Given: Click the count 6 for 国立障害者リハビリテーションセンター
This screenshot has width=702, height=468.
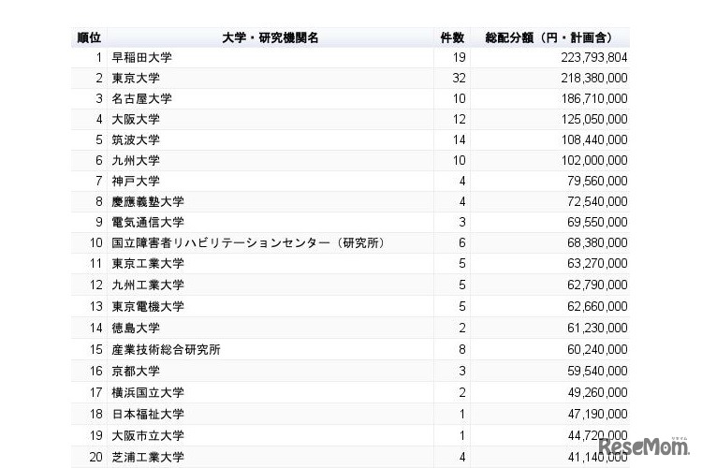Looking at the screenshot, I should tap(462, 242).
